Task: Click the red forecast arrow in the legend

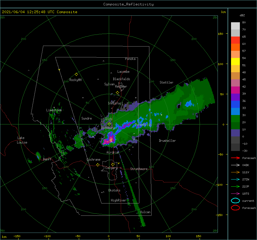Action: coord(235,158)
